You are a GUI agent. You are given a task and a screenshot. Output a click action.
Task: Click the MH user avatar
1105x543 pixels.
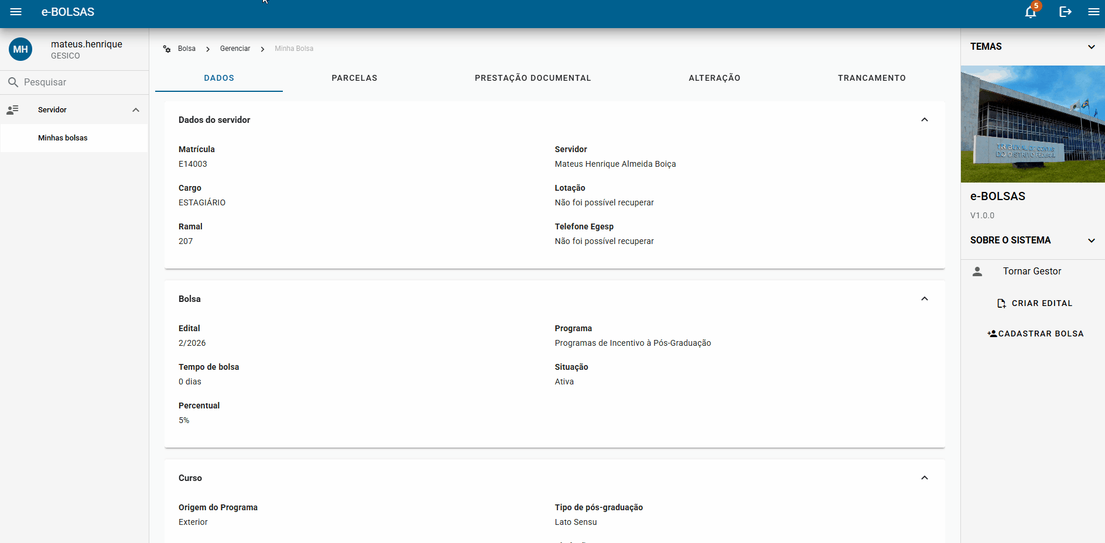point(20,49)
